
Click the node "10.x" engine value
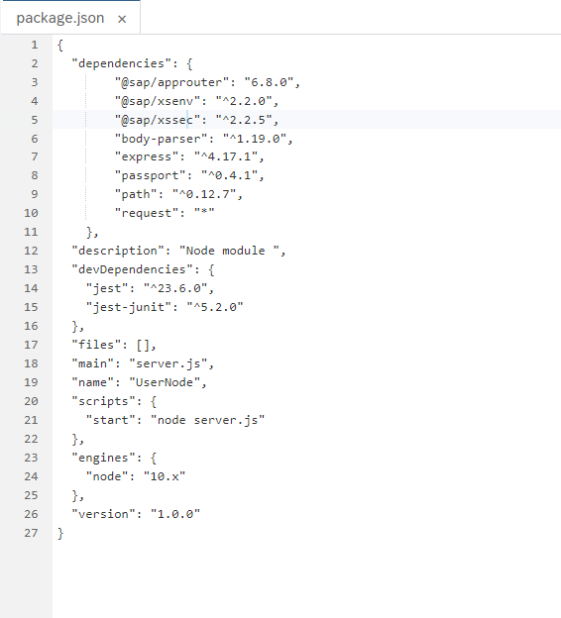point(165,476)
